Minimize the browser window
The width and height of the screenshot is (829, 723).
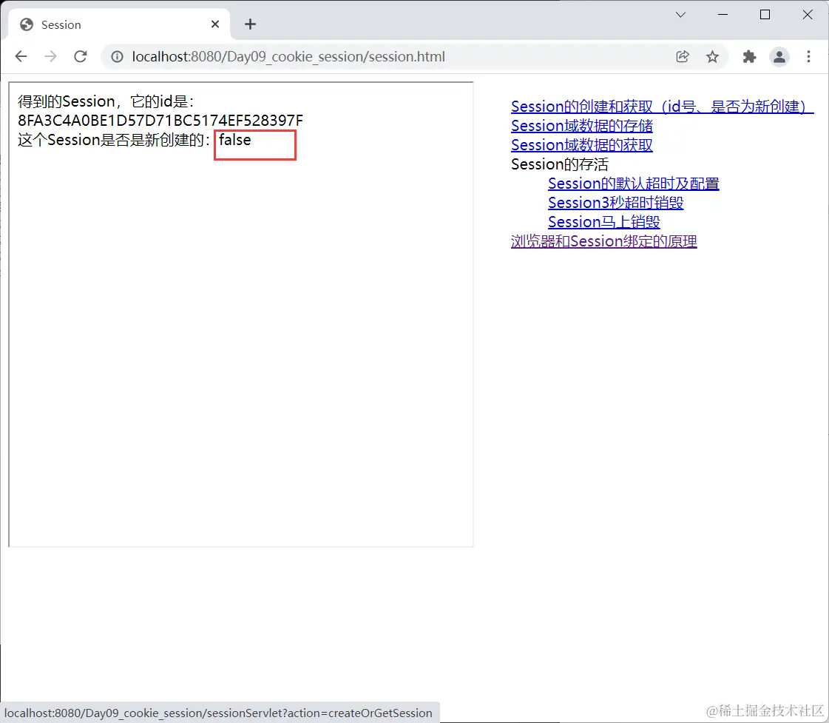[723, 15]
